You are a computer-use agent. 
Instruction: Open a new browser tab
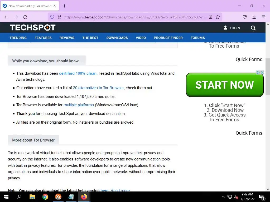(64, 6)
